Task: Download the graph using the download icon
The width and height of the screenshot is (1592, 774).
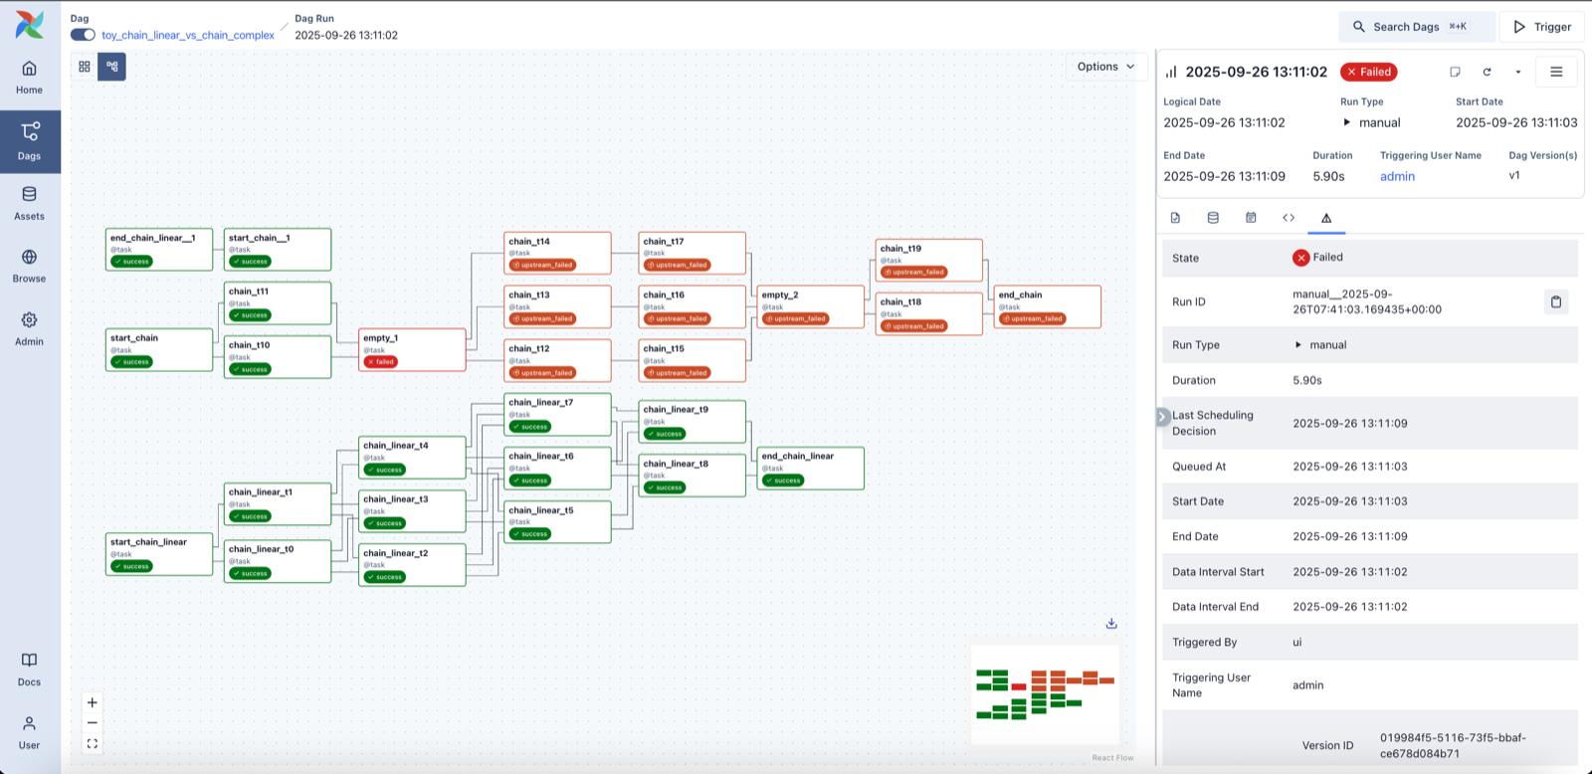Action: point(1111,624)
